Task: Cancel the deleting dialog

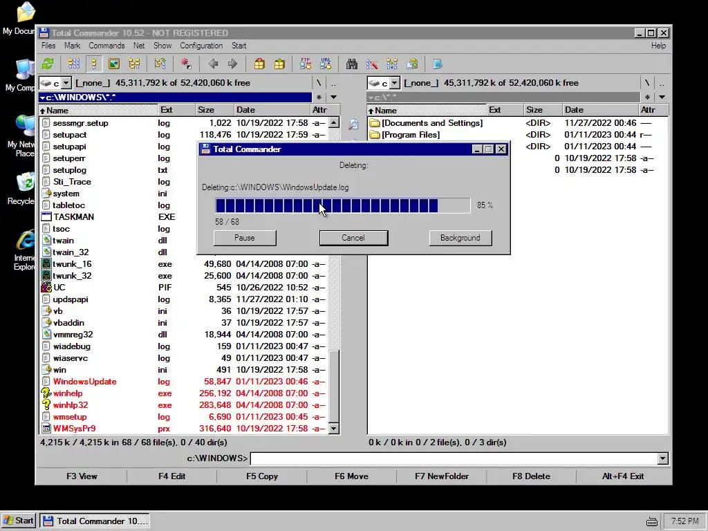Action: pyautogui.click(x=353, y=238)
